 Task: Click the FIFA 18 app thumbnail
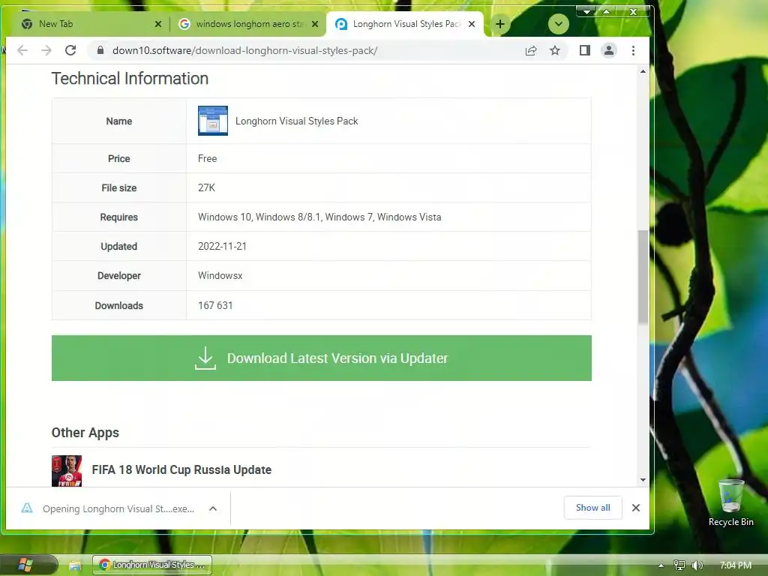[x=67, y=471]
